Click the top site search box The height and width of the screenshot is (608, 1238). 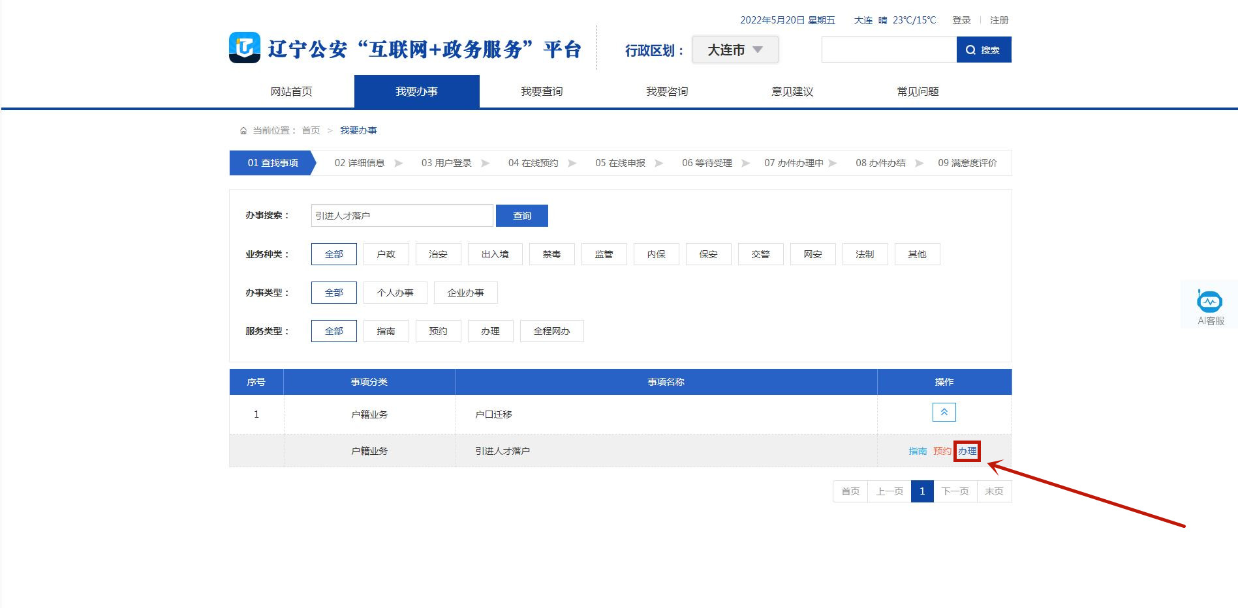888,50
